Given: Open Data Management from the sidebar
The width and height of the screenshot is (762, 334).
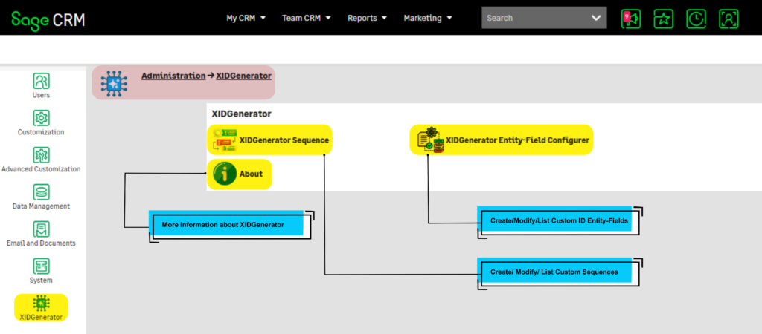Looking at the screenshot, I should click(x=42, y=192).
